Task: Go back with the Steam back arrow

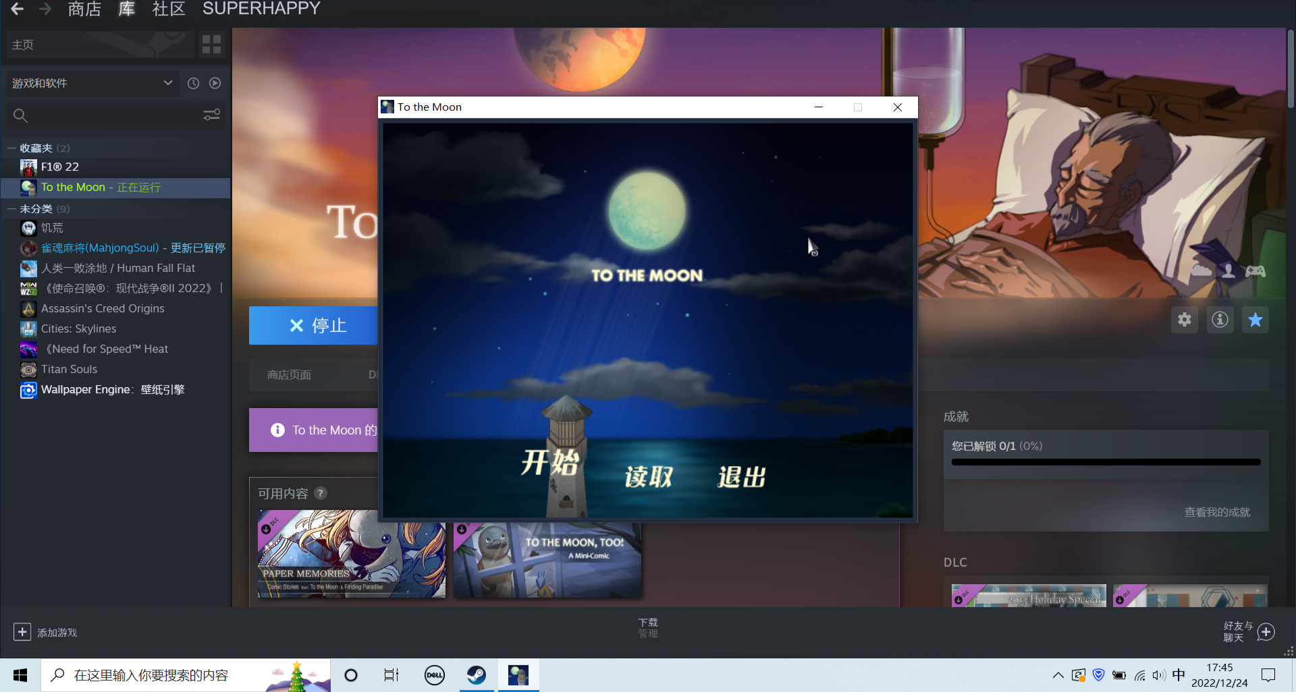Action: pyautogui.click(x=17, y=9)
